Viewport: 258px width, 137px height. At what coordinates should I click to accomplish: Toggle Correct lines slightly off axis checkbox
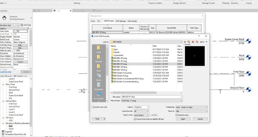coord(135,119)
